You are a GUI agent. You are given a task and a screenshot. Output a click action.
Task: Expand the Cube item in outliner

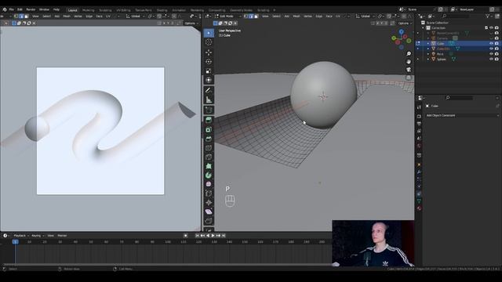[x=428, y=44]
